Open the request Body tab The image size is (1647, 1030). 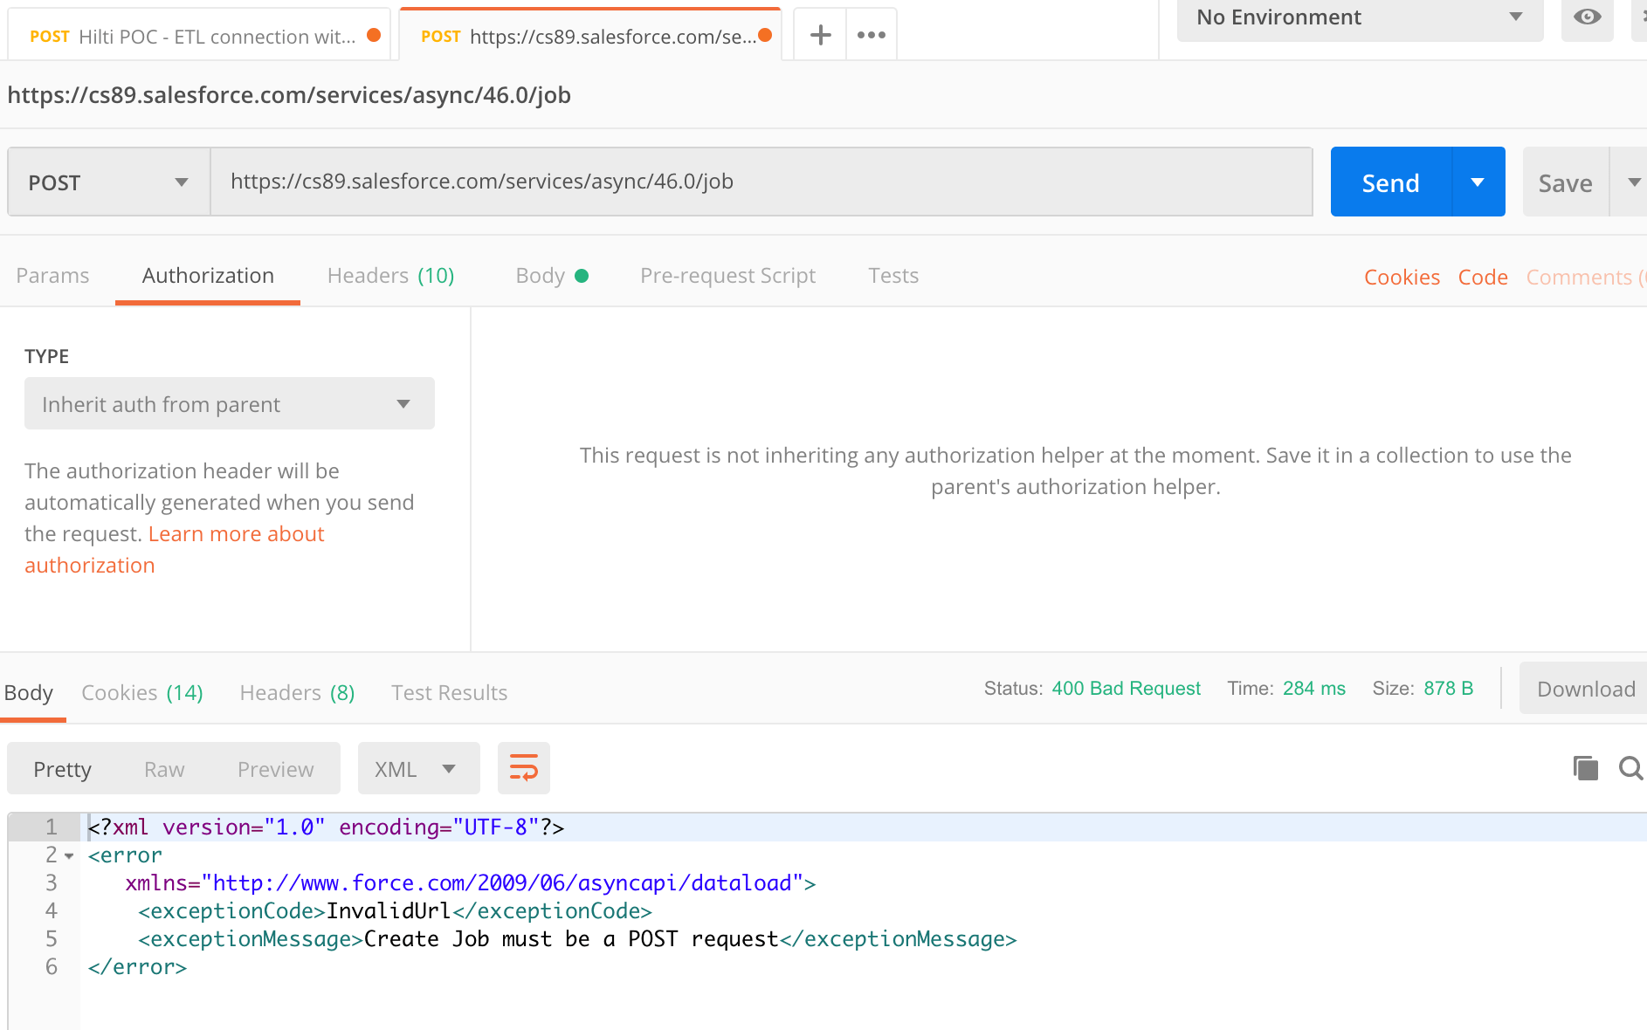[551, 276]
